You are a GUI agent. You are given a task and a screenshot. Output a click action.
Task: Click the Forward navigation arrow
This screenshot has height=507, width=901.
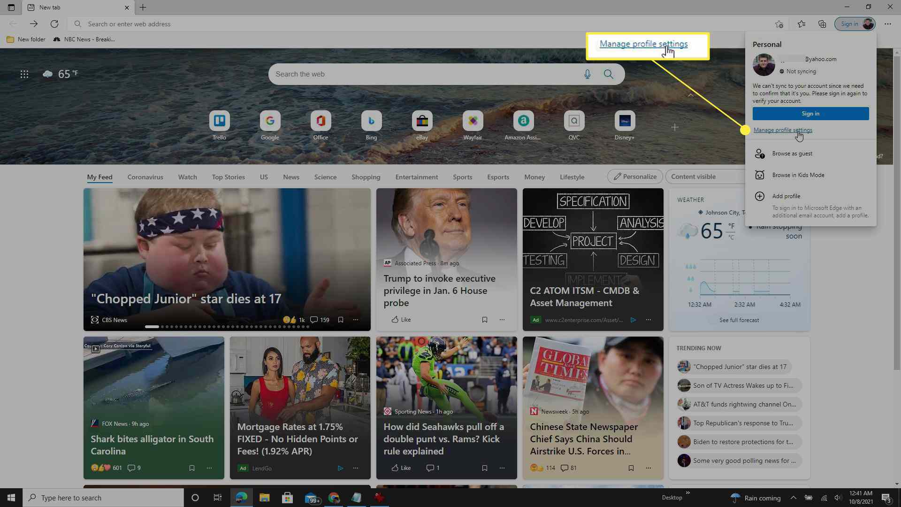pos(33,24)
